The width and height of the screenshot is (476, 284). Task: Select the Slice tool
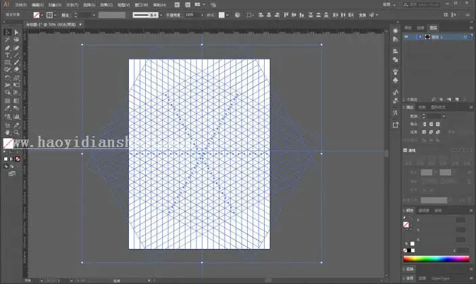pos(16,125)
